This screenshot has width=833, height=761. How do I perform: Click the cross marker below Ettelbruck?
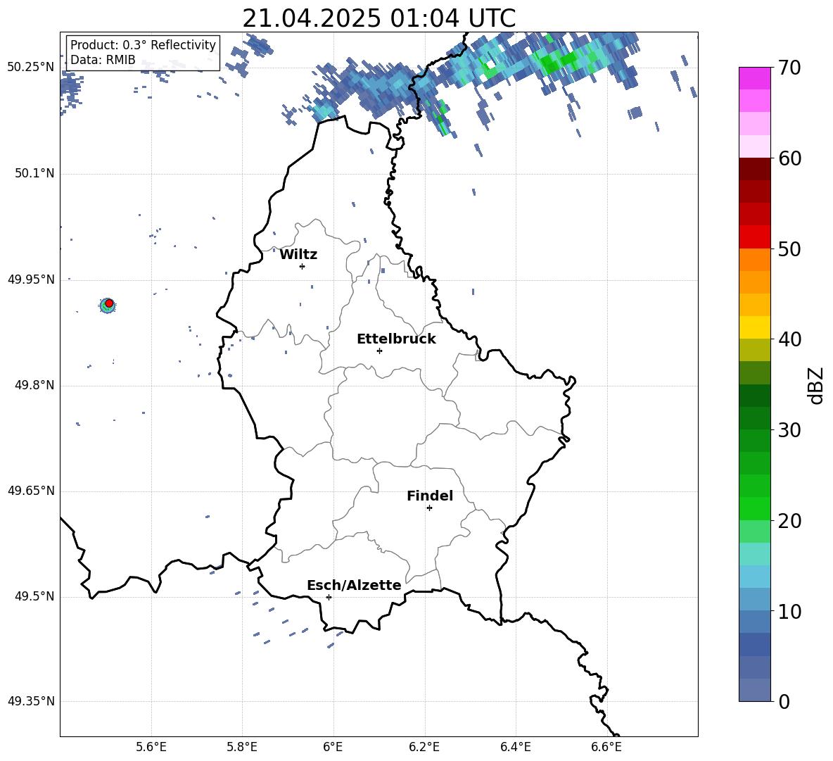pos(379,351)
